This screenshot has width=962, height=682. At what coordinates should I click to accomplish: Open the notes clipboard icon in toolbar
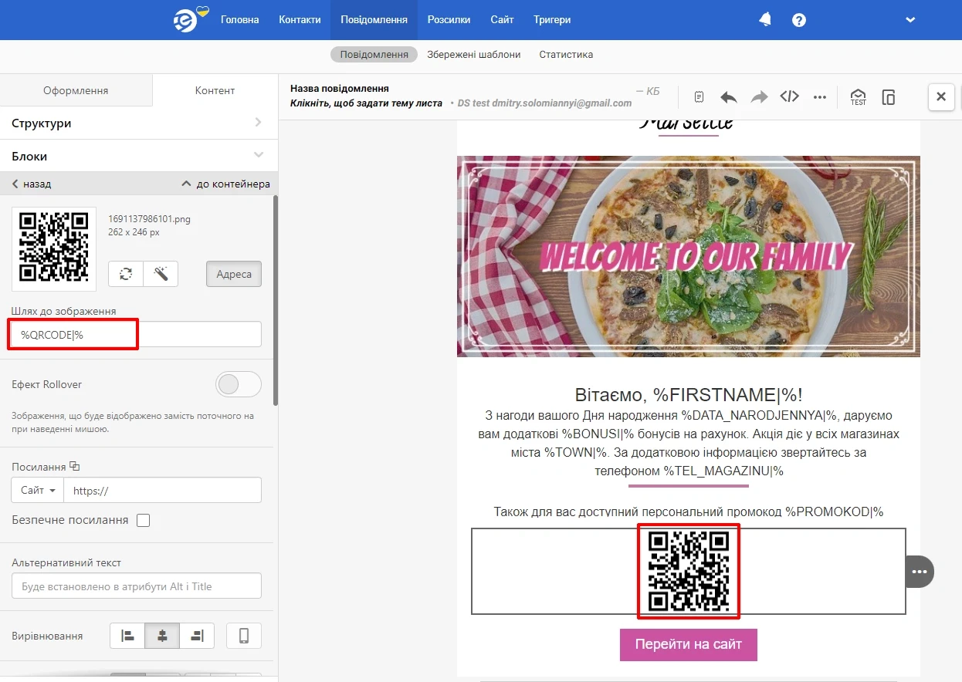click(x=699, y=97)
